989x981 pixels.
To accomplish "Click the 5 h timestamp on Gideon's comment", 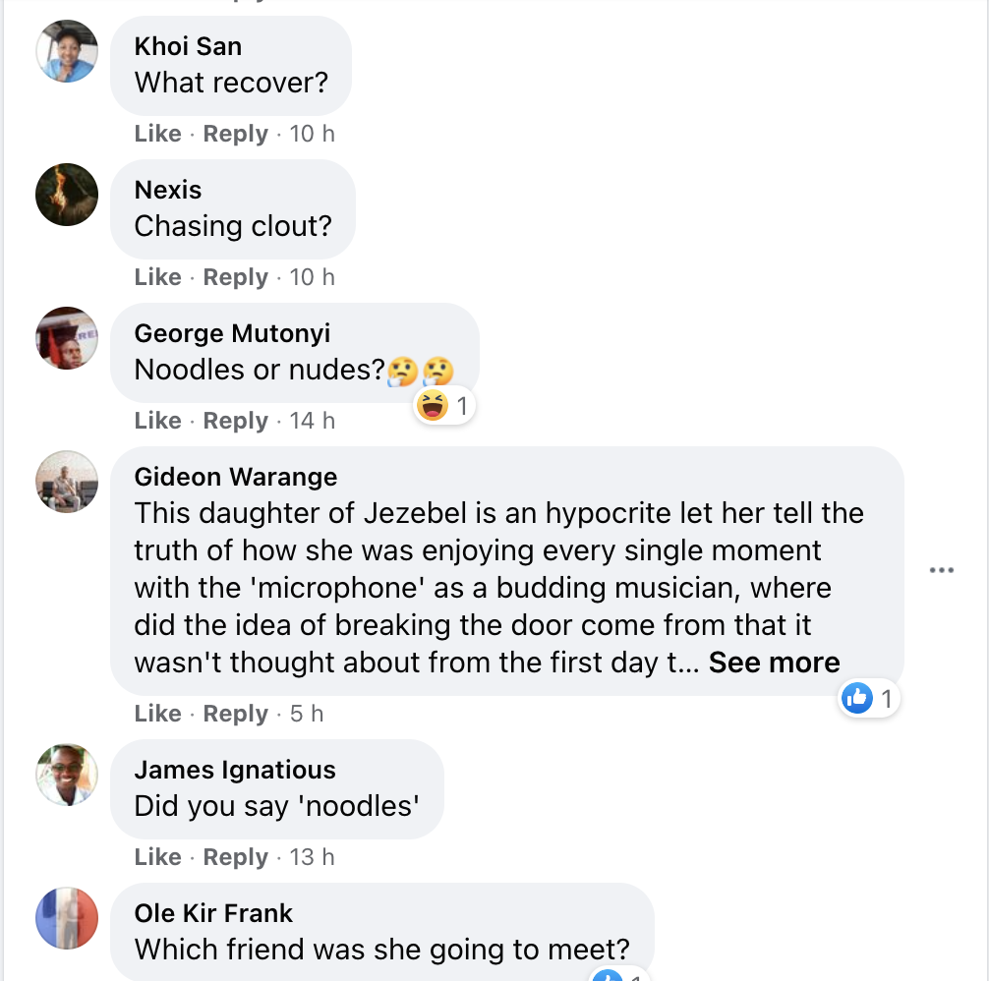I will (307, 714).
